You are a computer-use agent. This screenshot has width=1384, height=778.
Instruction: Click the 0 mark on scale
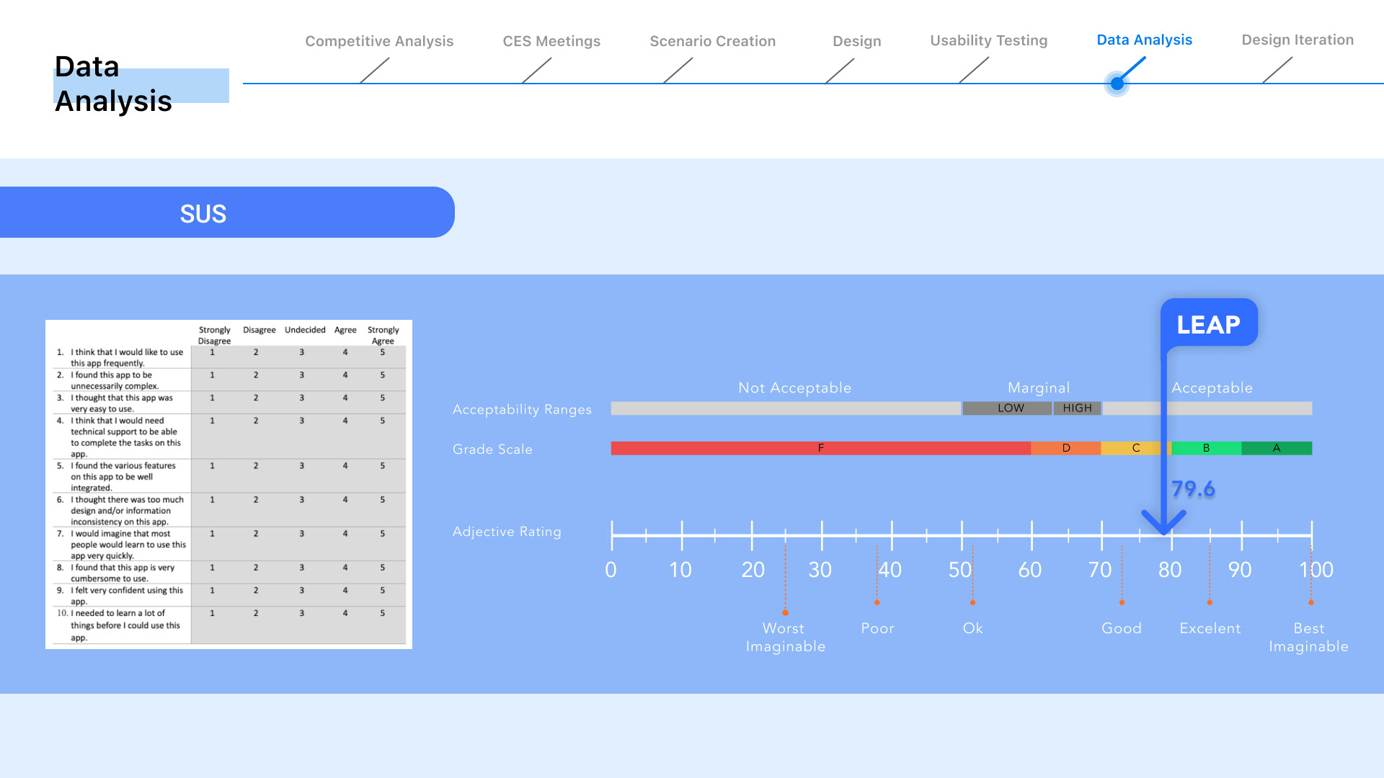[611, 570]
